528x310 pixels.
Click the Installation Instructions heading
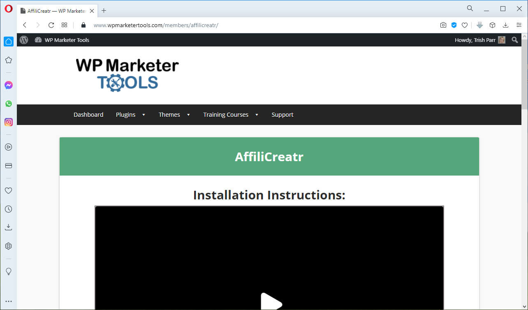(x=269, y=195)
